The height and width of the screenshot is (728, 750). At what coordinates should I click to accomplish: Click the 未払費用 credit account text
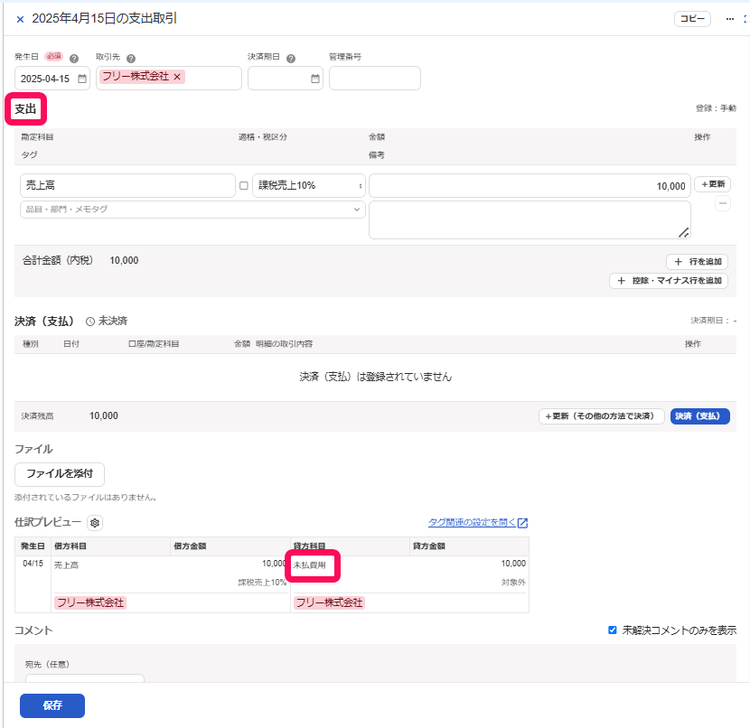pyautogui.click(x=309, y=565)
